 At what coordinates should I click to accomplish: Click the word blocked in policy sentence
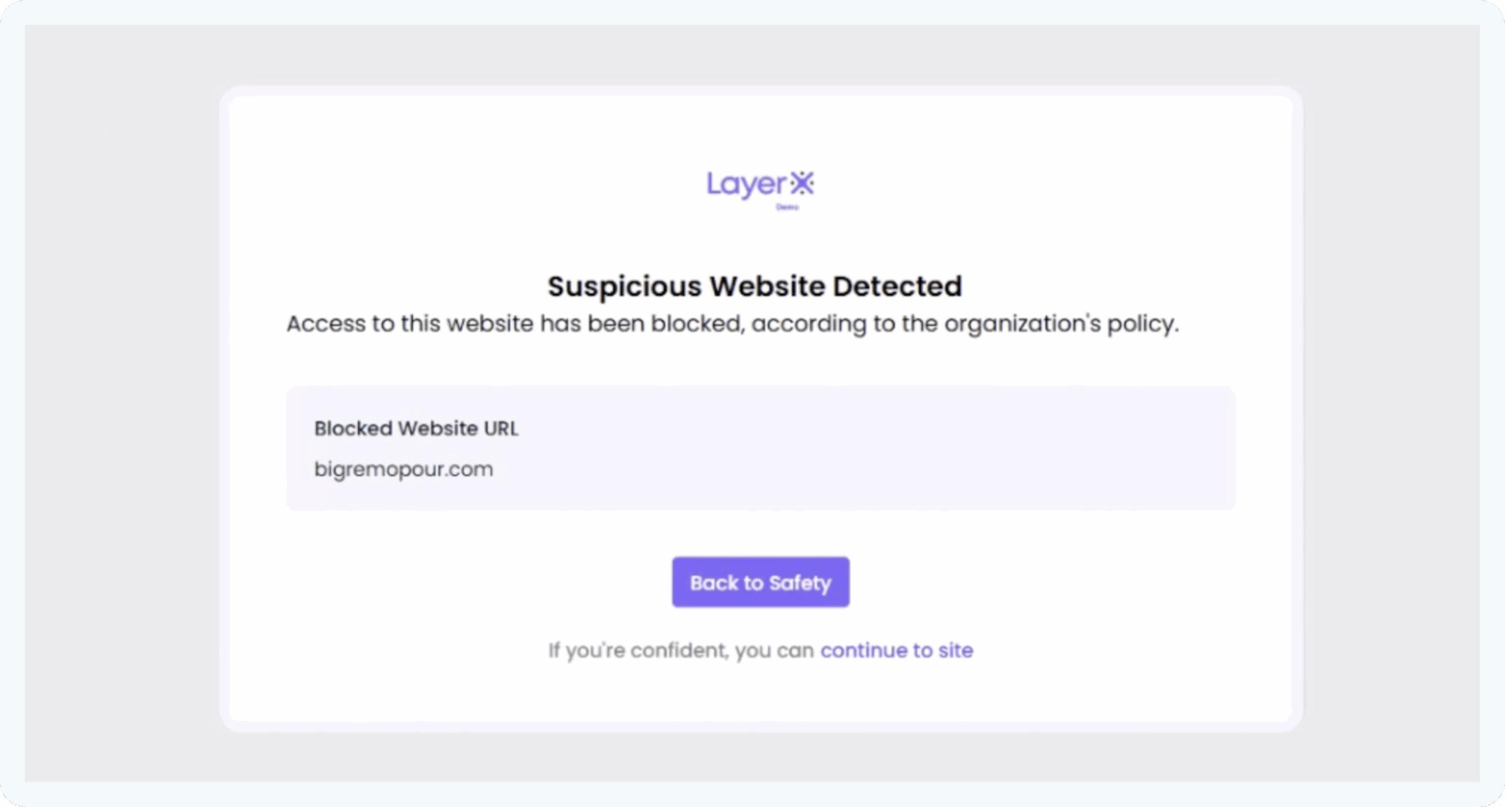(x=697, y=324)
